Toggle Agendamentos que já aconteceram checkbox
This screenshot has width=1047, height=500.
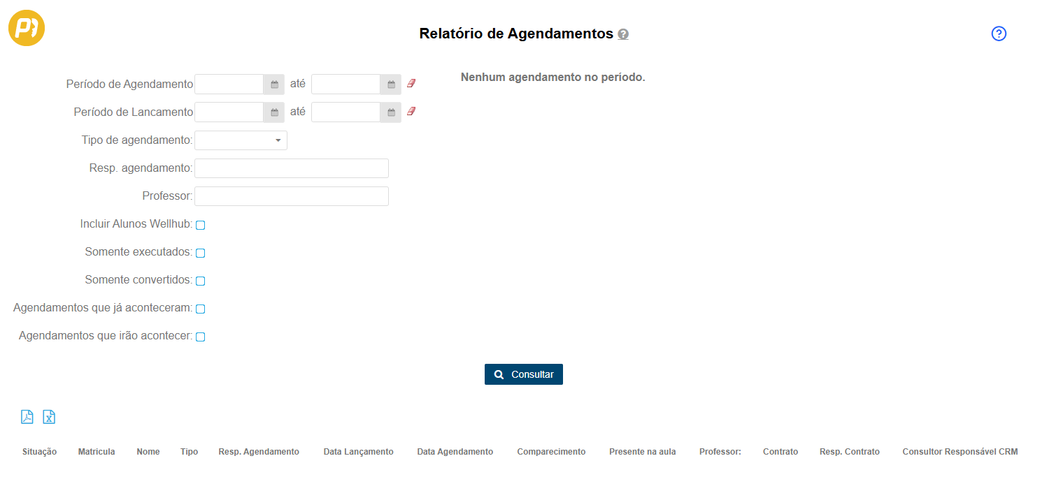click(x=200, y=309)
